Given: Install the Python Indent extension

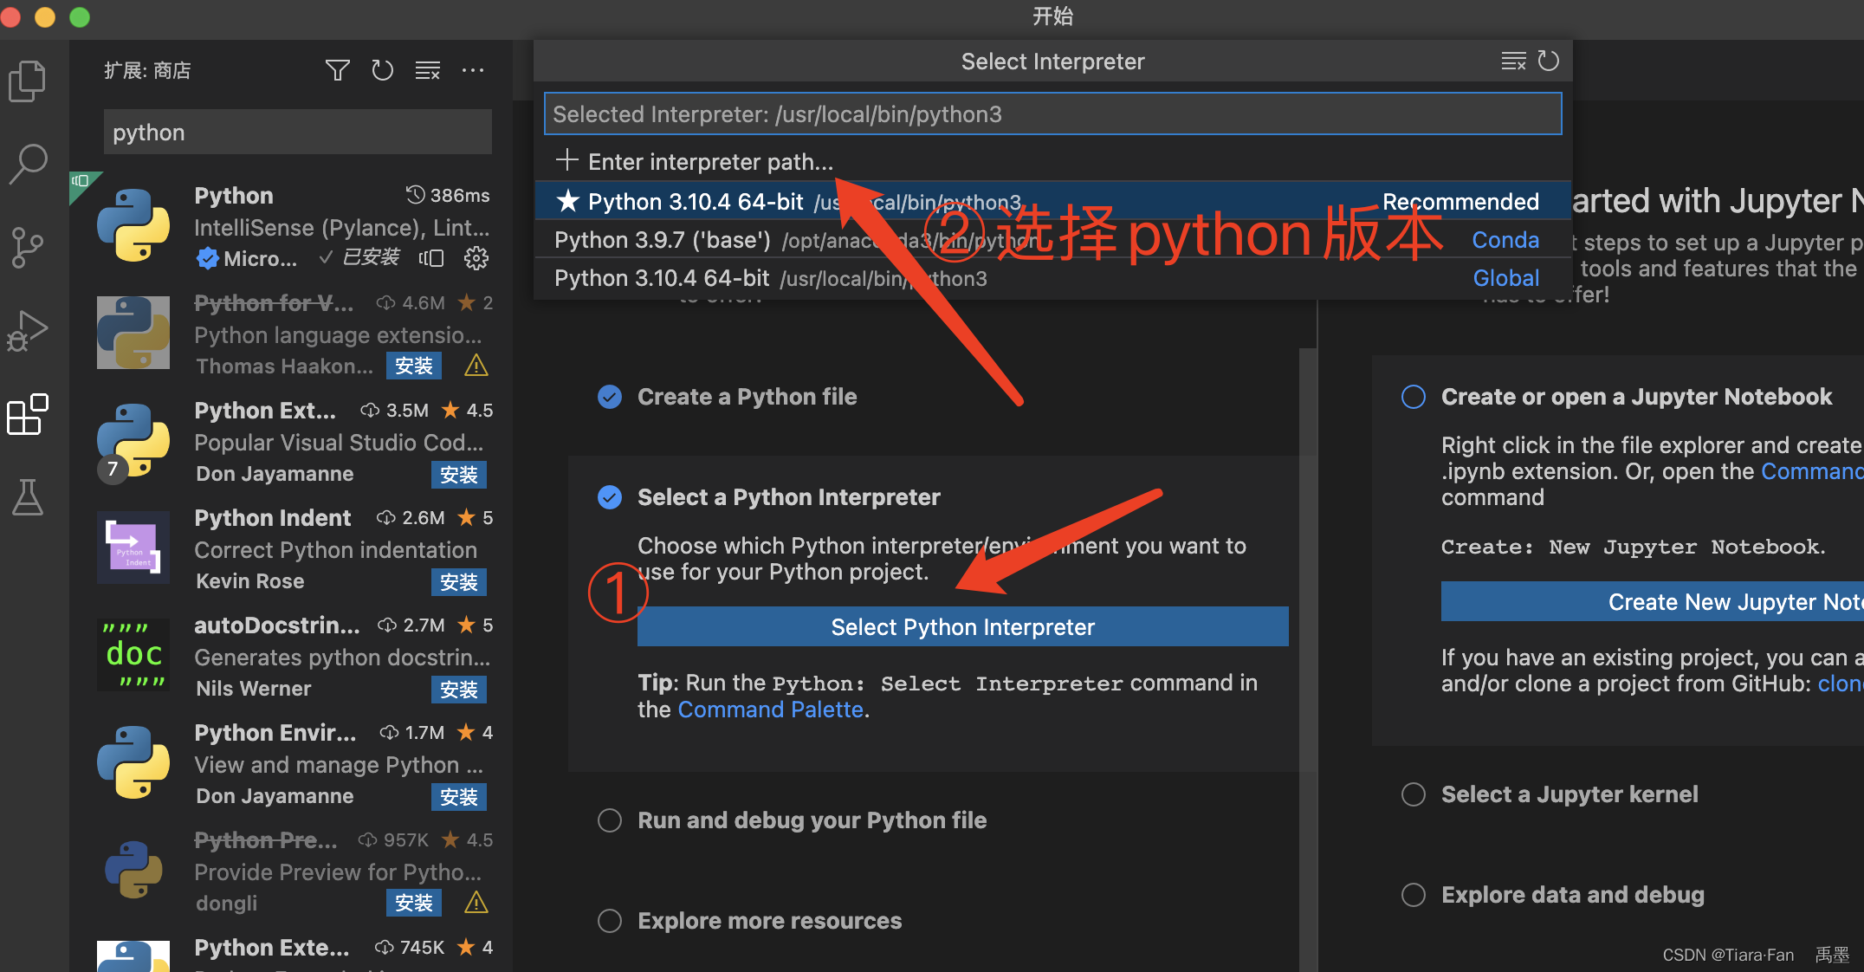Looking at the screenshot, I should click(458, 581).
